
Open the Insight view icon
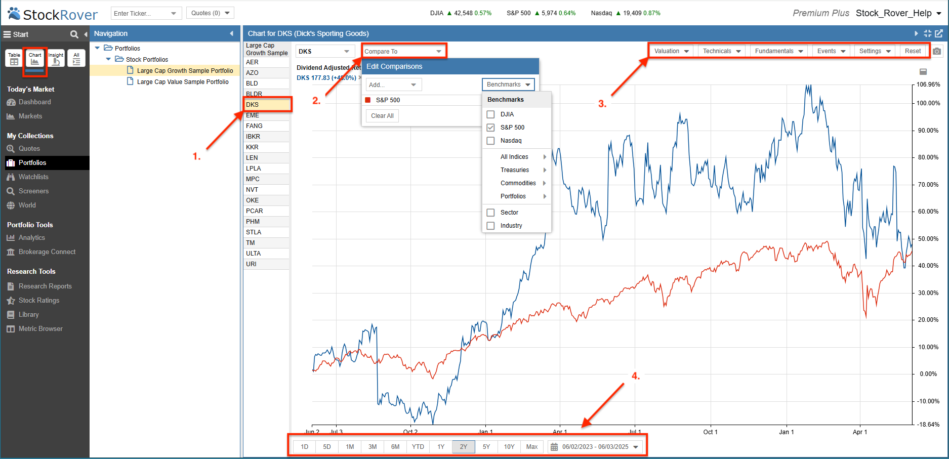(x=56, y=58)
